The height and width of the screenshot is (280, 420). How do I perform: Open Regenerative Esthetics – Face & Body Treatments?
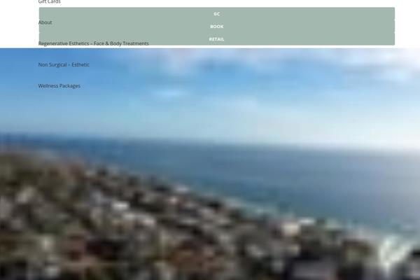point(94,43)
